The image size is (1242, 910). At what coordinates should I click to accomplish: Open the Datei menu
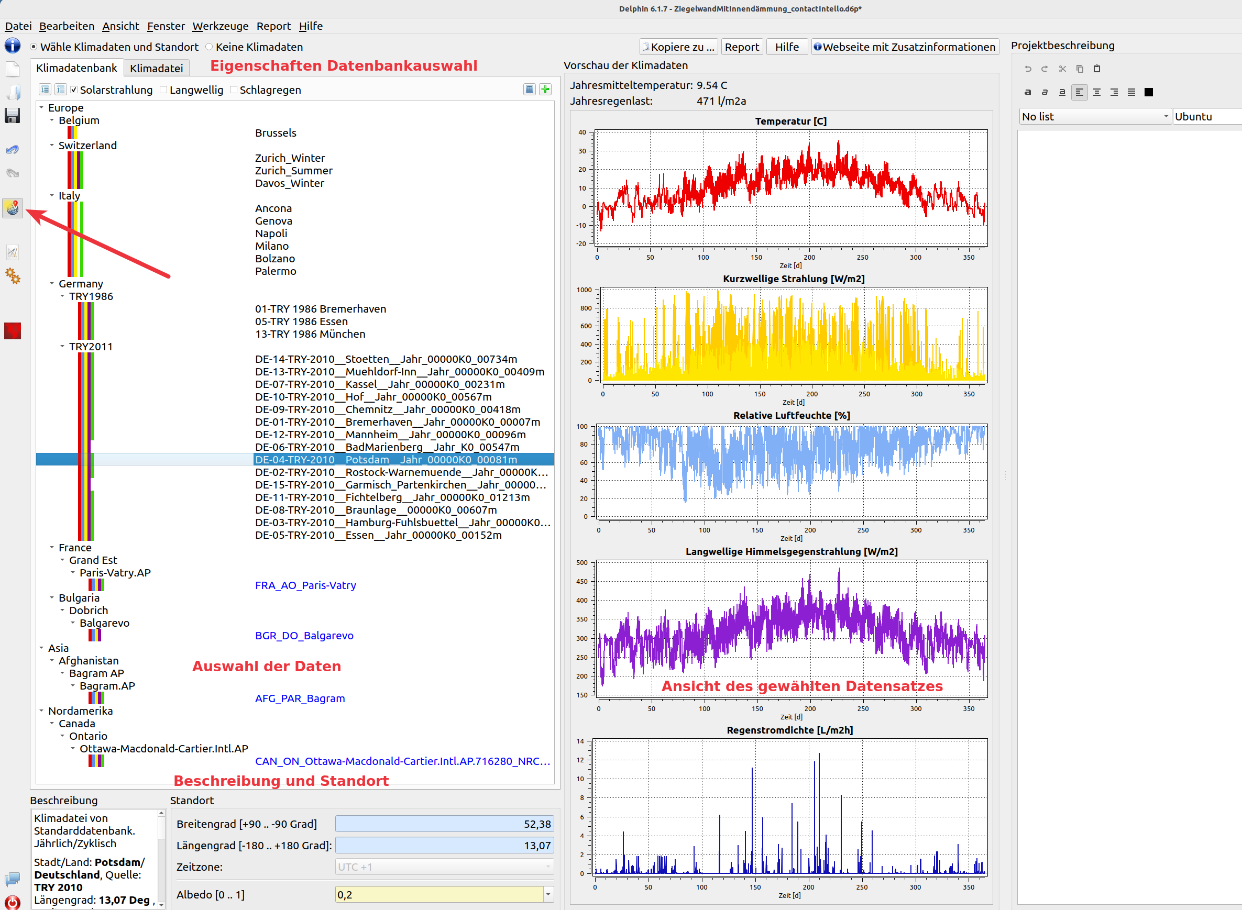pyautogui.click(x=18, y=26)
